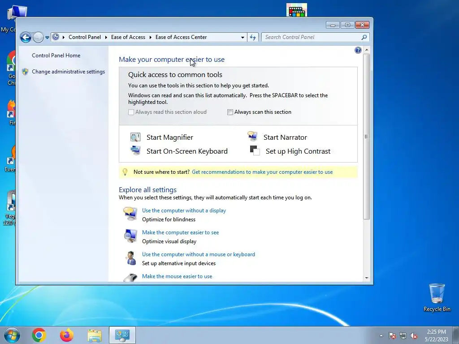
Task: Open the Windows Start menu
Action: click(12, 335)
